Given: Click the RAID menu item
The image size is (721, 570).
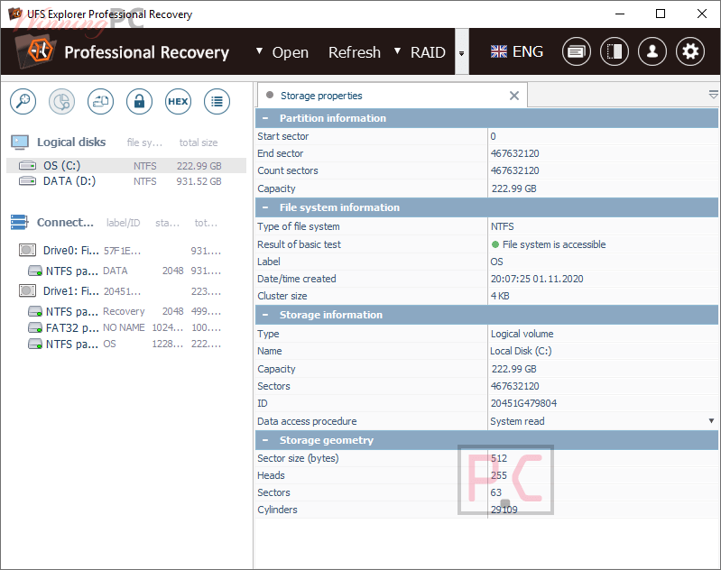Looking at the screenshot, I should (x=428, y=52).
